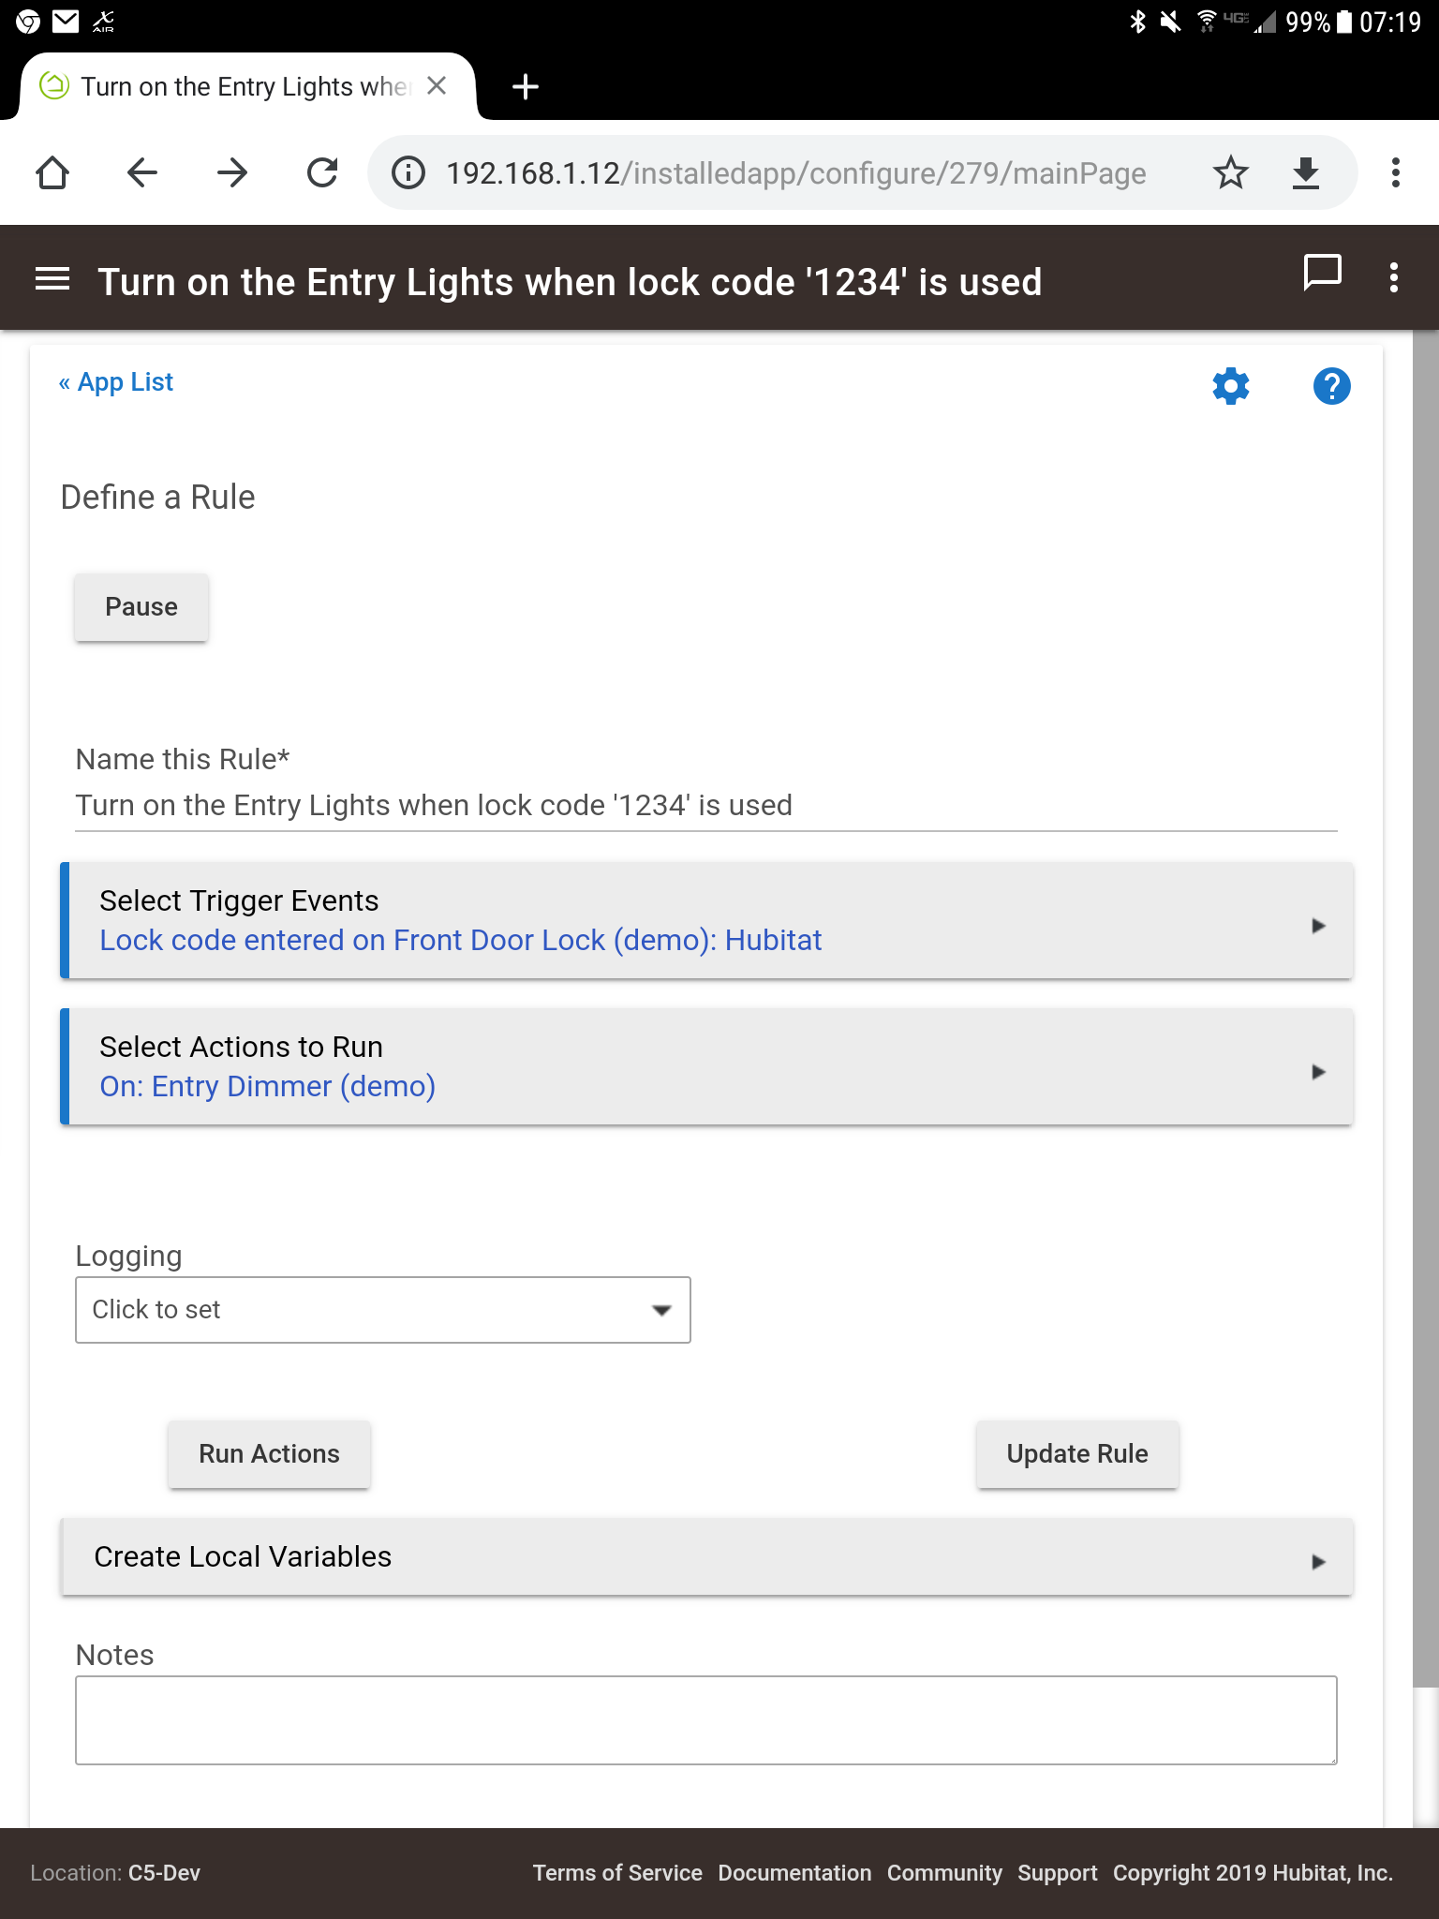
Task: Click the Update Rule button
Action: 1077,1454
